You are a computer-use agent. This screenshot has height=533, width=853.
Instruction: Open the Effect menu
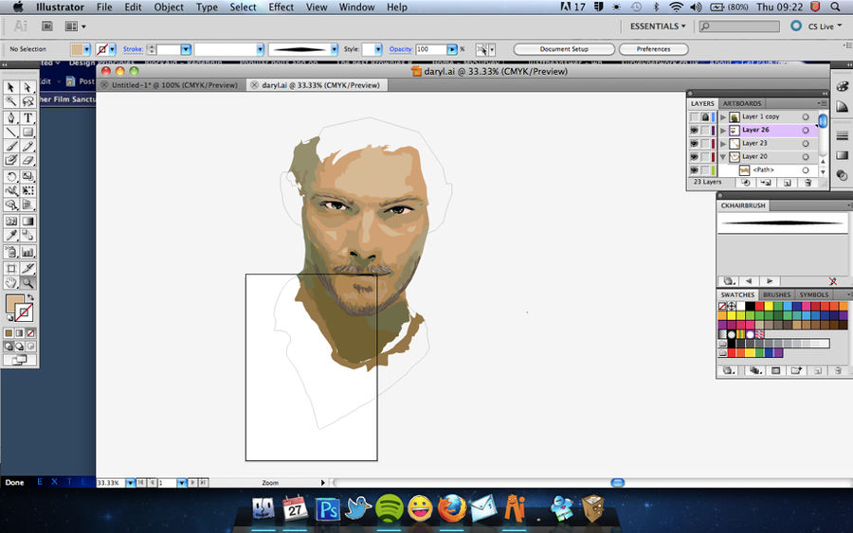pos(281,7)
